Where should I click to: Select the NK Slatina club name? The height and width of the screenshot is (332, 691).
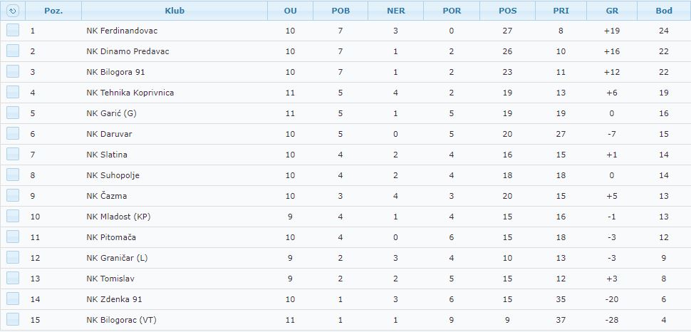coord(107,155)
